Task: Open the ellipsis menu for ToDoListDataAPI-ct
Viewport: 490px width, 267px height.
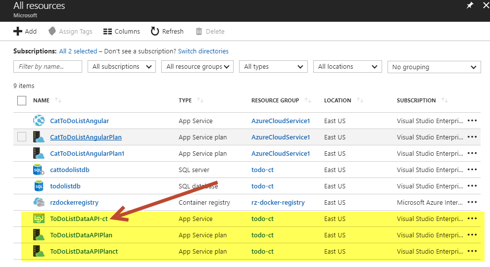Action: click(x=472, y=219)
